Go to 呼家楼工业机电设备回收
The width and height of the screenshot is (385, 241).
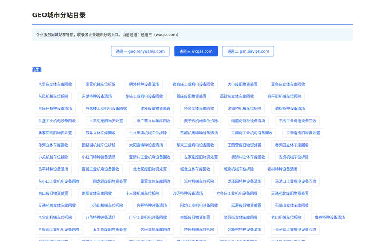(106, 108)
